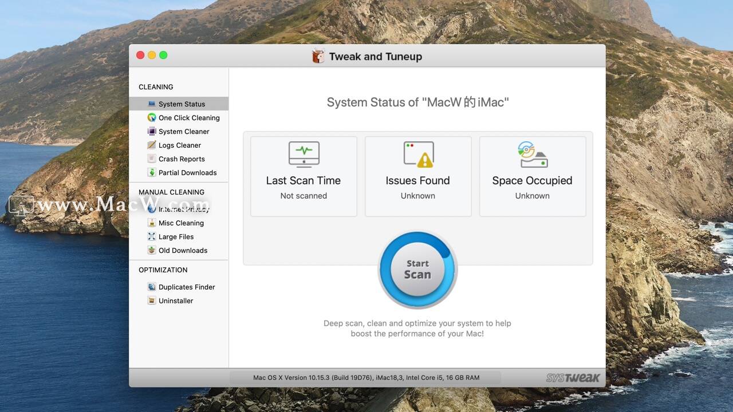Click the Uninstaller icon
Viewport: 733px width, 412px height.
[152, 301]
